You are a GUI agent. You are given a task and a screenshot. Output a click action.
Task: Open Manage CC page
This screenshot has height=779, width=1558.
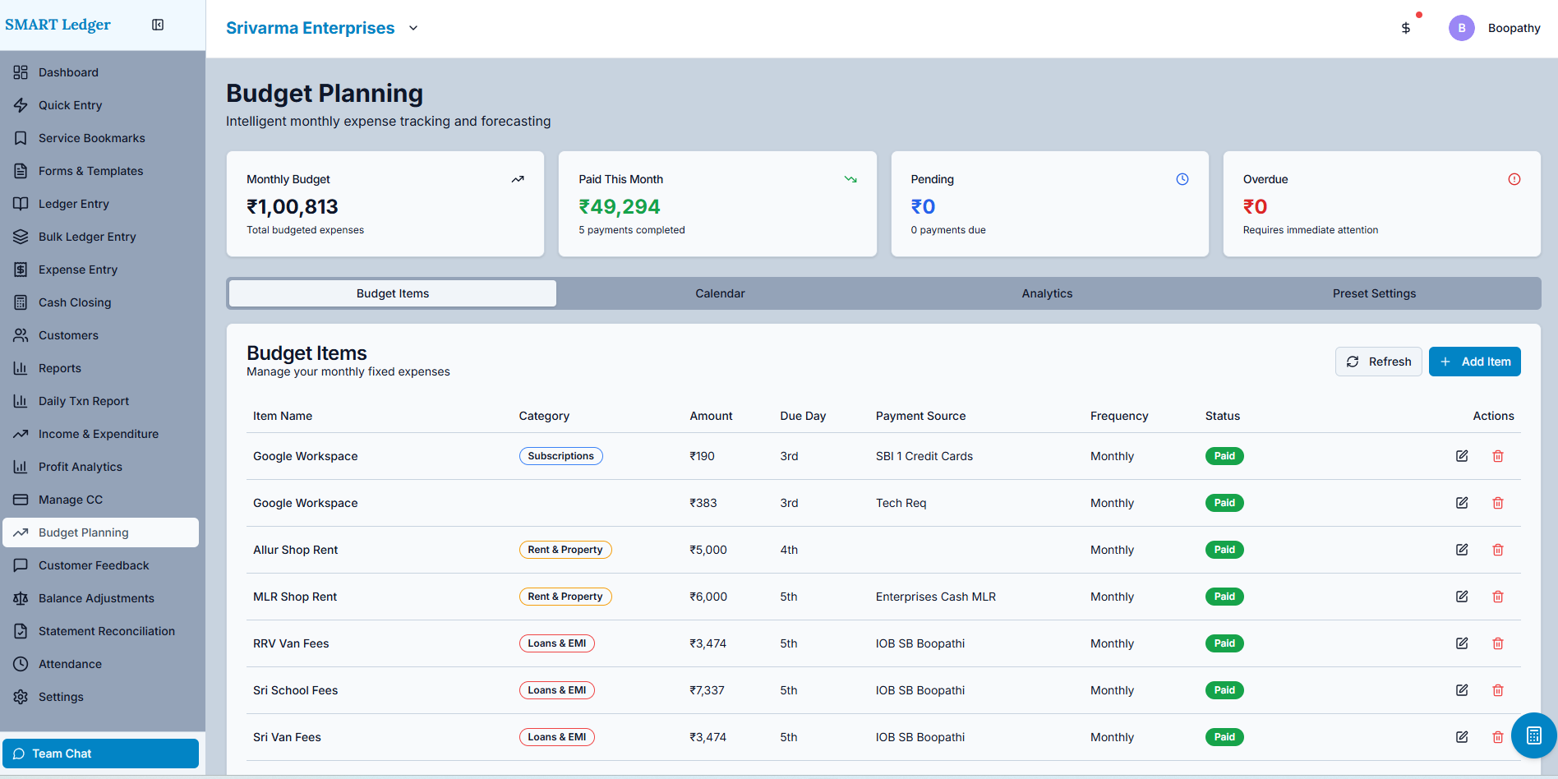coord(100,500)
